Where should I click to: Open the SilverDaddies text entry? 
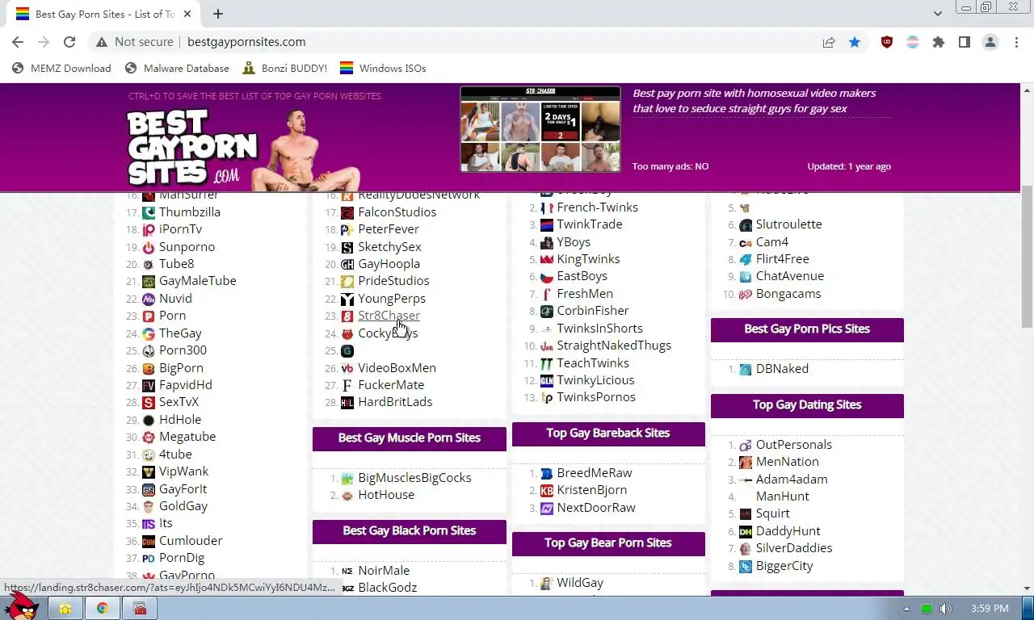[x=794, y=548]
